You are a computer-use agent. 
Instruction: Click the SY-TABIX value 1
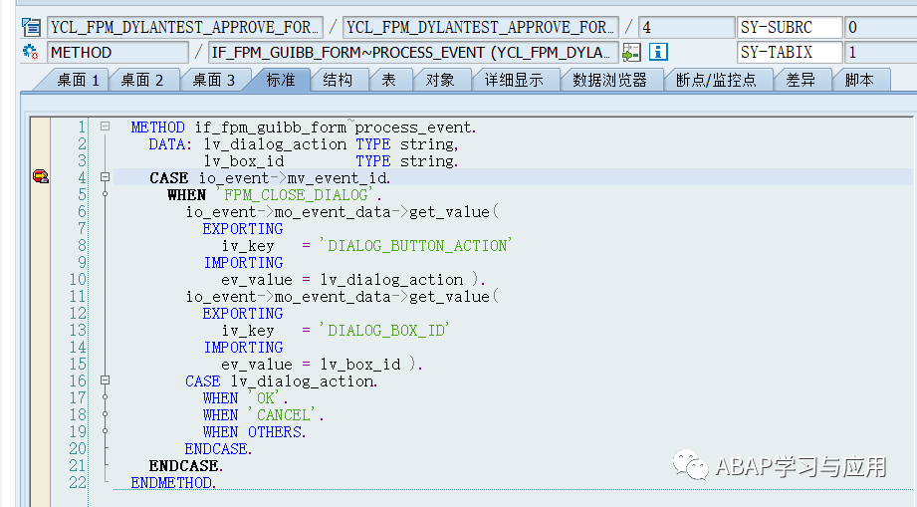[880, 52]
